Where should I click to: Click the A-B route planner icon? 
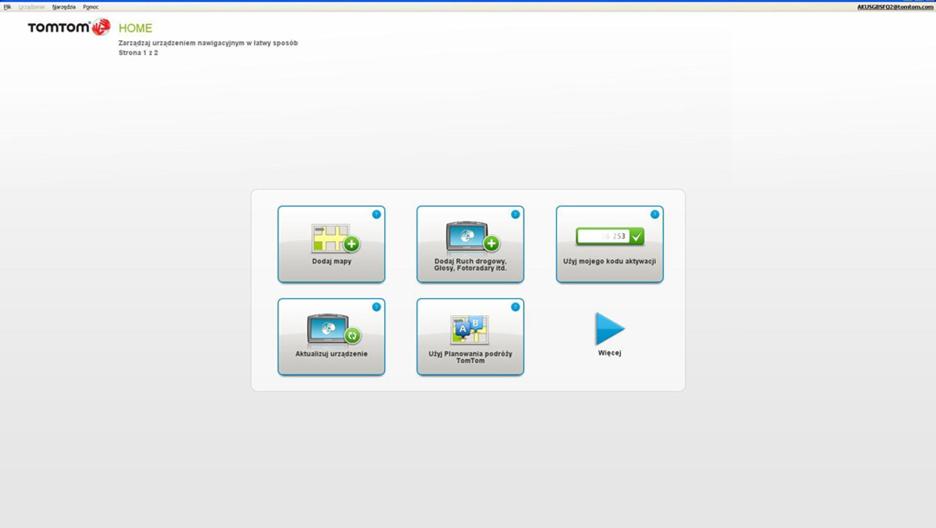tap(469, 330)
